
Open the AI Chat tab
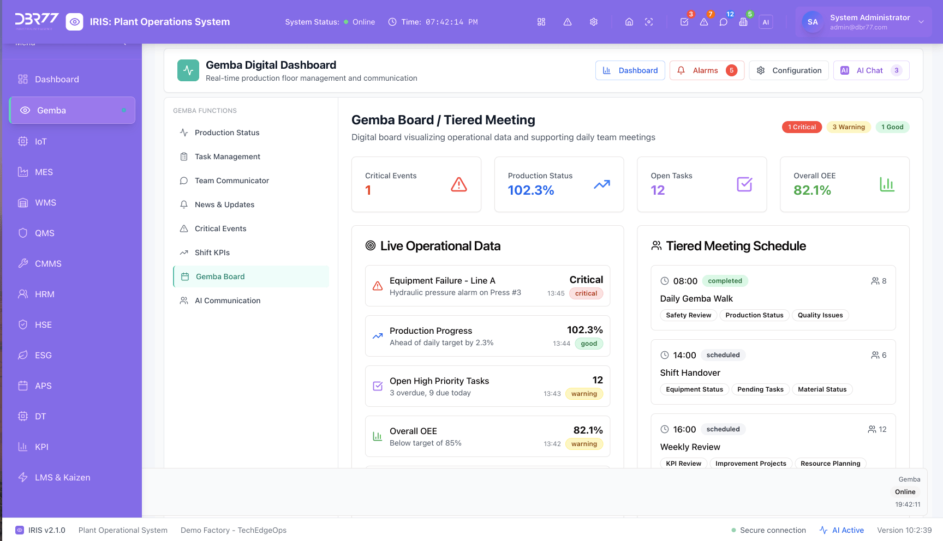tap(870, 70)
